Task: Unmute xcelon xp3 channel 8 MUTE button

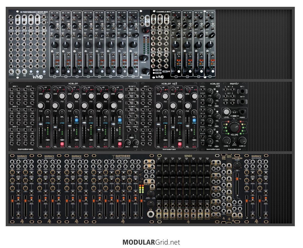Action: click(x=180, y=144)
